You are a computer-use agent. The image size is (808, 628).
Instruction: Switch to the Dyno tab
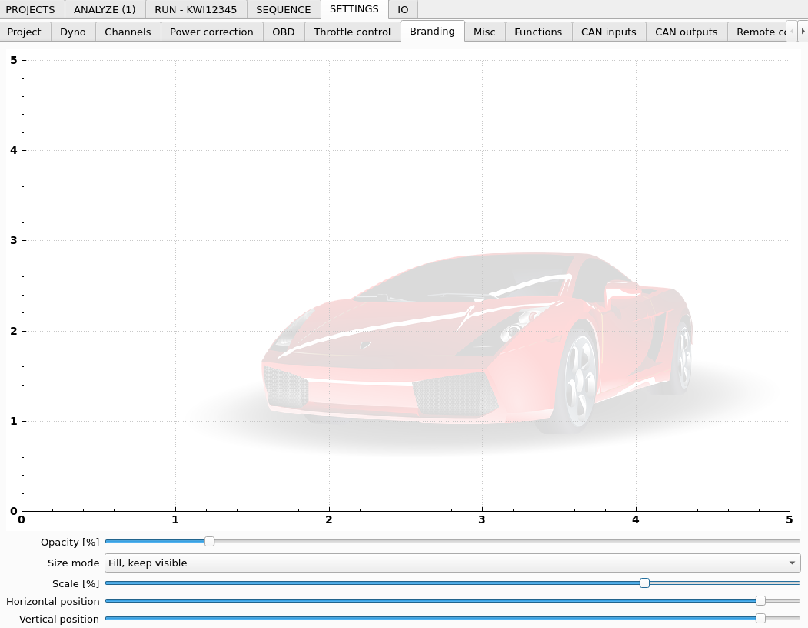pyautogui.click(x=72, y=32)
